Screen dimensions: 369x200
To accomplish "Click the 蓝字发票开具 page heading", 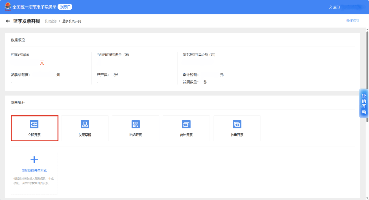I will click(27, 21).
